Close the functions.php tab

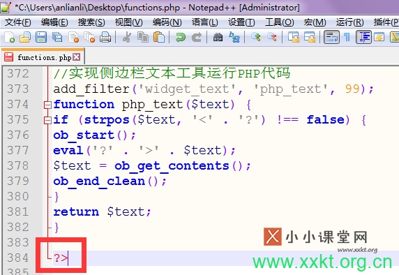pos(76,57)
